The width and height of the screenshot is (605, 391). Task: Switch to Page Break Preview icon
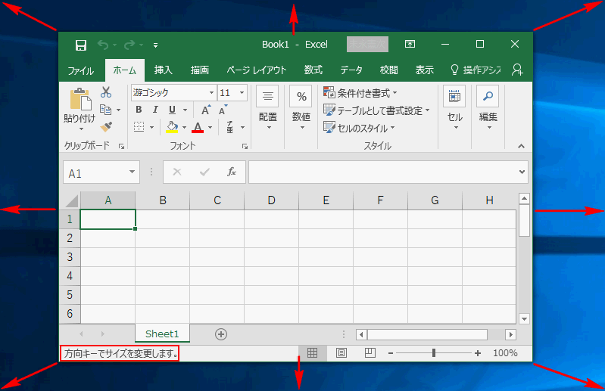pyautogui.click(x=370, y=353)
